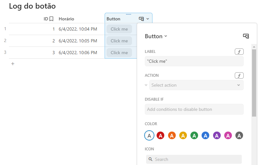Select the dark gray color swatch
259x165 pixels.
click(239, 135)
